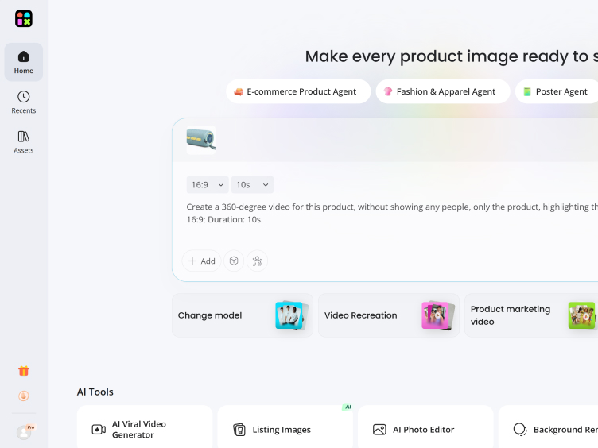The height and width of the screenshot is (448, 598).
Task: Open the Change model card
Action: pos(243,315)
